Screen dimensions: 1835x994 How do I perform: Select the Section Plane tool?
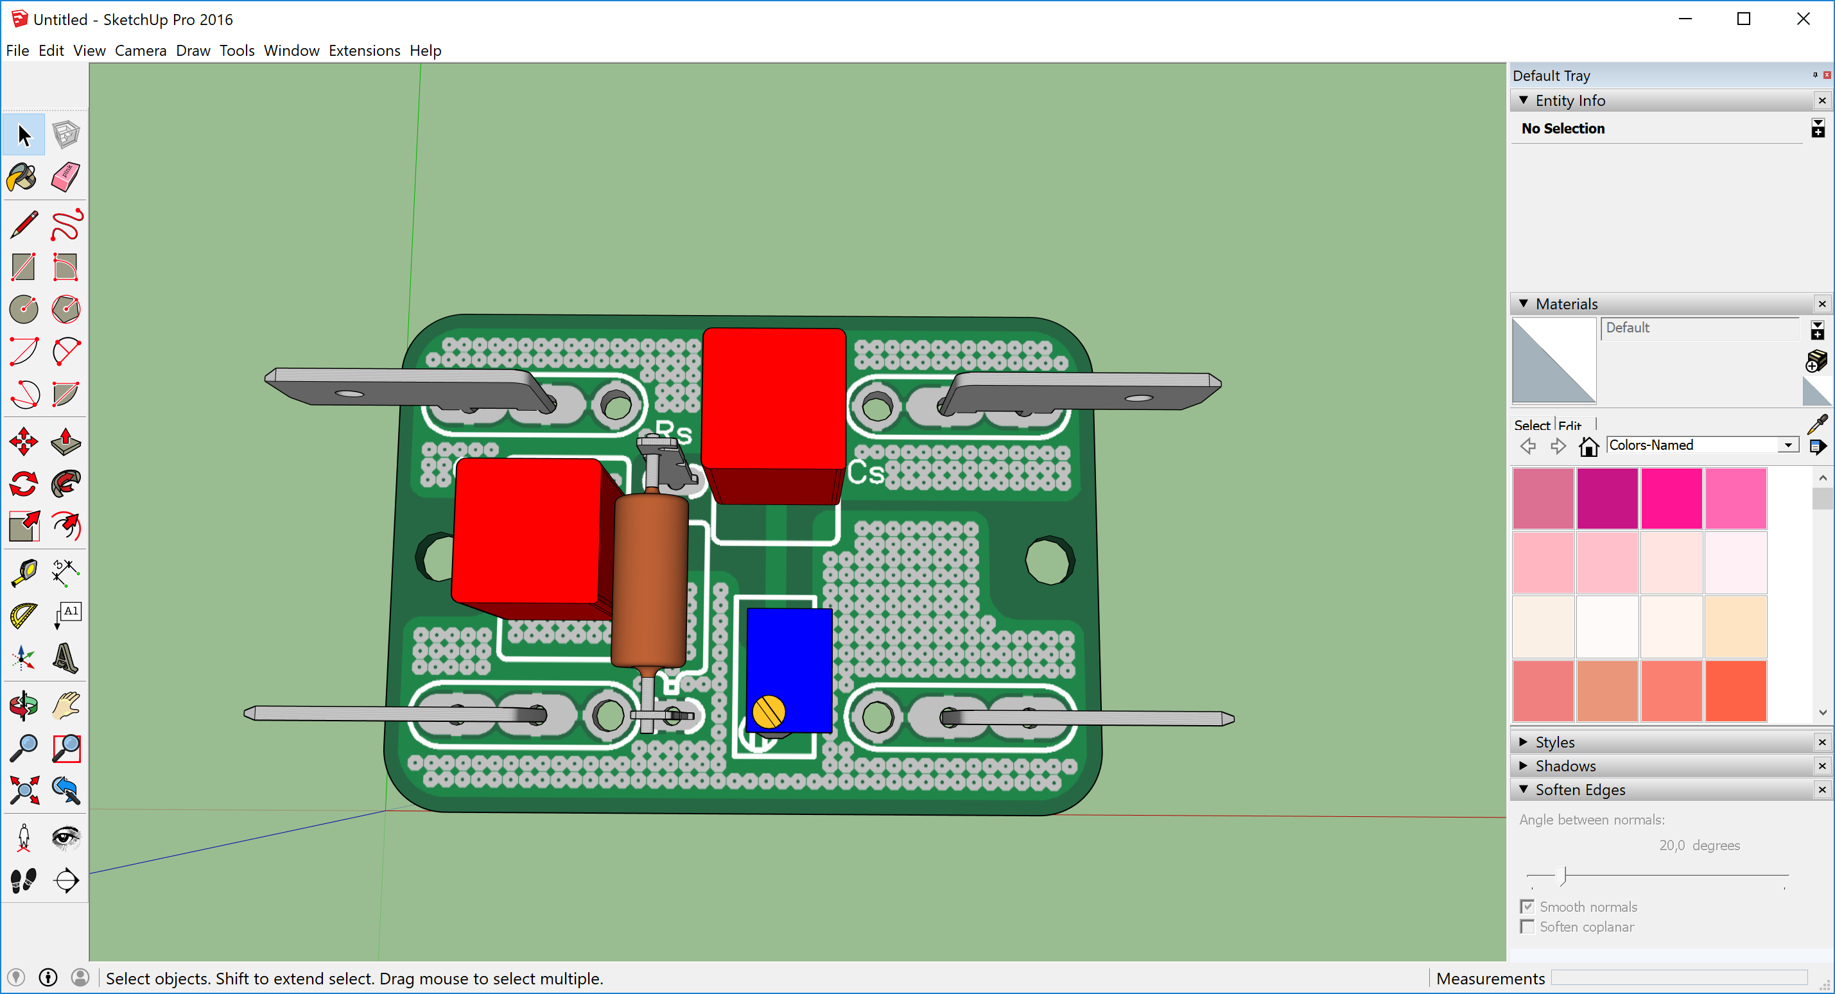(66, 880)
